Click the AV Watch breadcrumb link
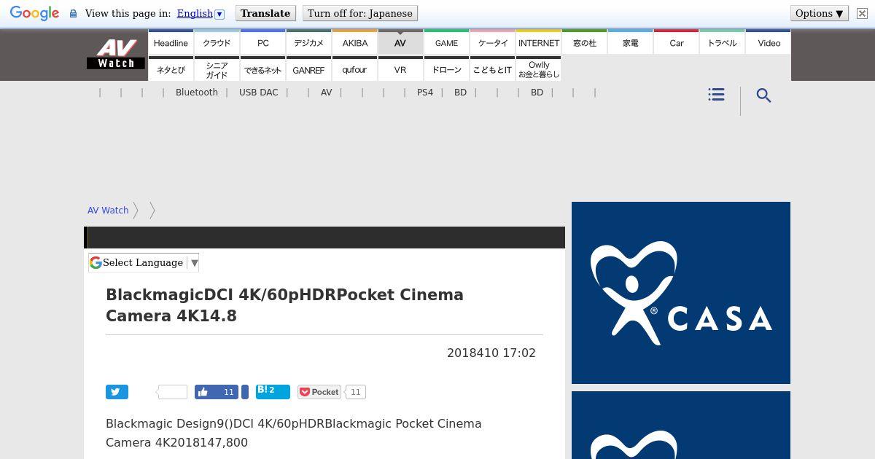875x459 pixels. [108, 210]
